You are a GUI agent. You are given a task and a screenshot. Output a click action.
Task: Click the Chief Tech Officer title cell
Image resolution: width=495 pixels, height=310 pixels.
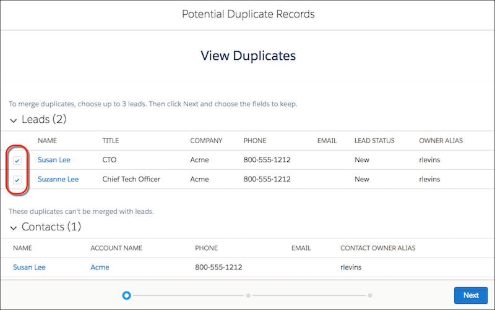pos(131,179)
